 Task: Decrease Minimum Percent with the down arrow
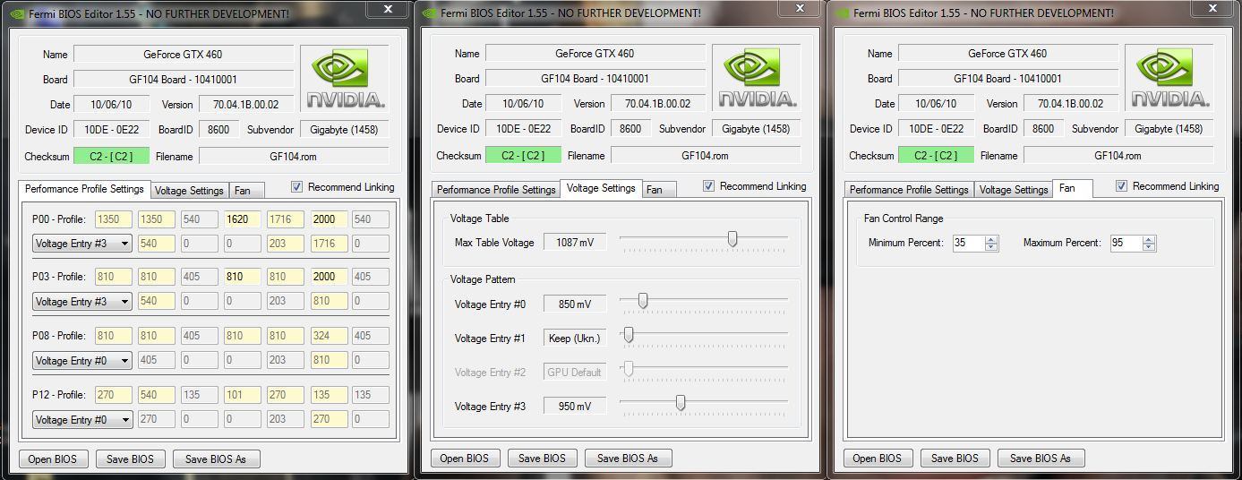coord(991,247)
